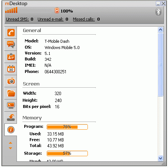Open the sync download tray icon

click(x=11, y=118)
